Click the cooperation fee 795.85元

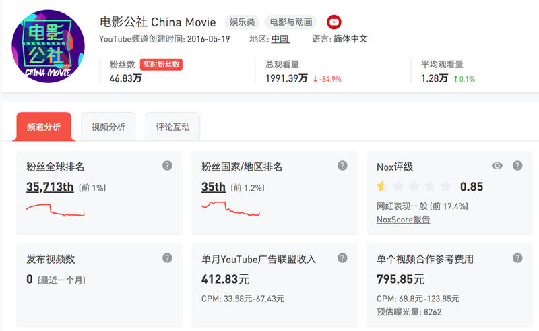[400, 279]
